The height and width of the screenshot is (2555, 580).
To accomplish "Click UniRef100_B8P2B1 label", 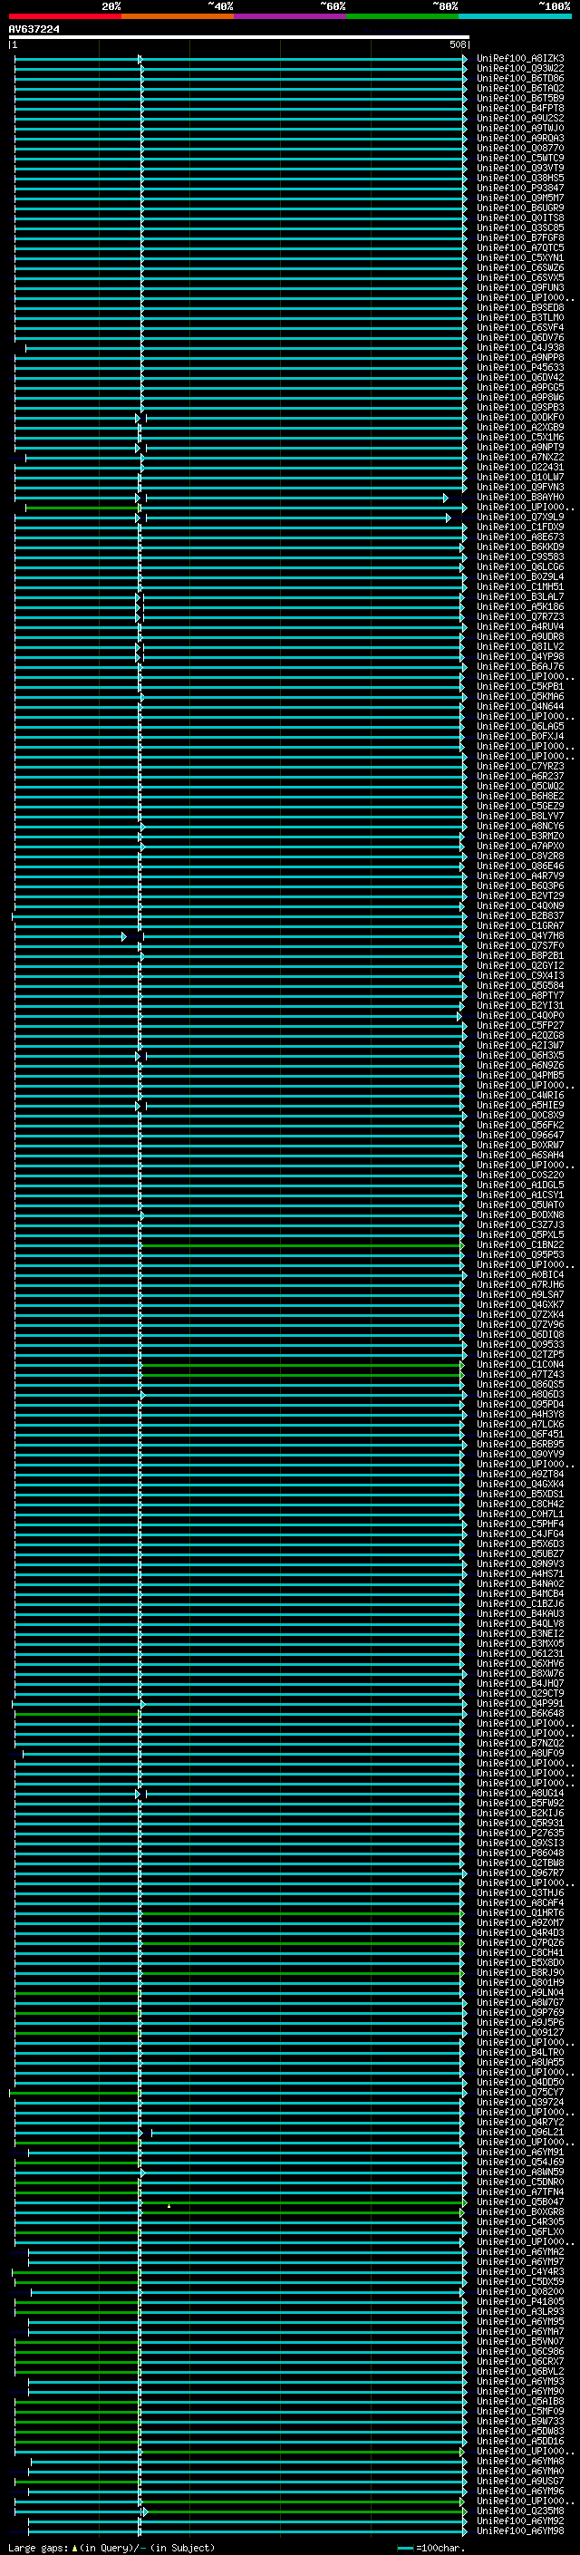I will click(520, 955).
